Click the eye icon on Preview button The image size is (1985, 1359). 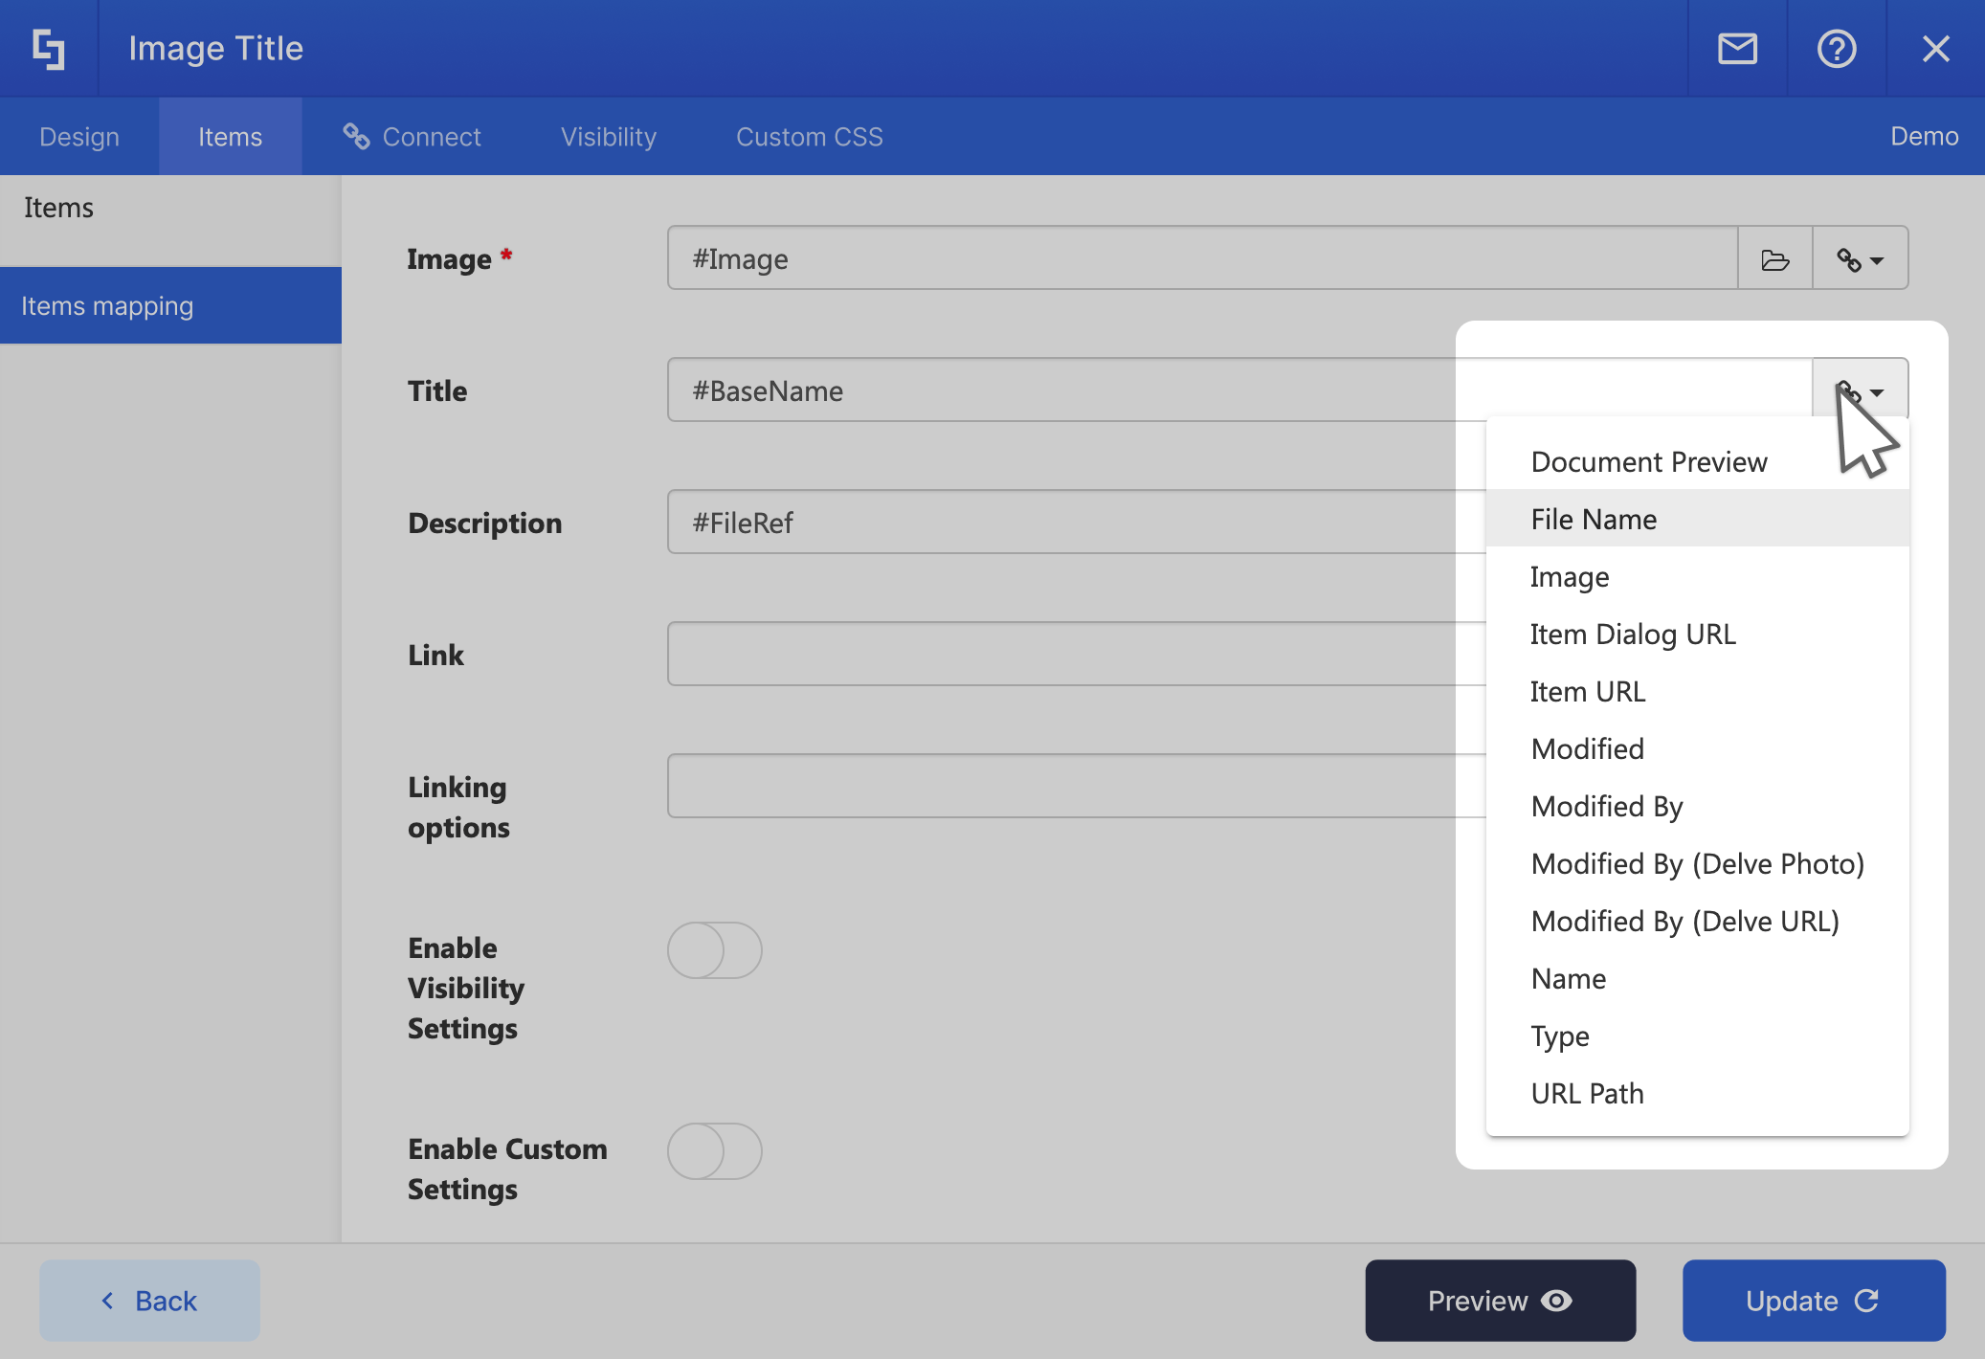click(x=1557, y=1301)
